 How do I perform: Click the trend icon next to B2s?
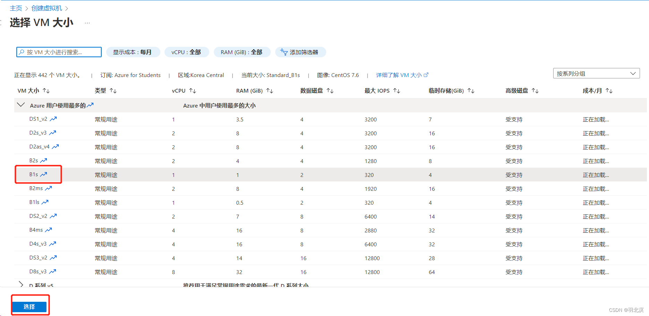(43, 161)
